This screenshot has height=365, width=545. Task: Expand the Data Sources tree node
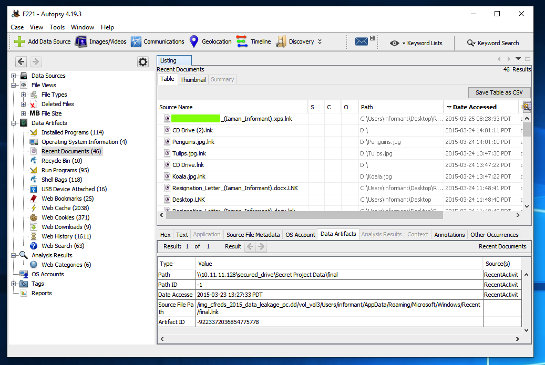coord(14,76)
